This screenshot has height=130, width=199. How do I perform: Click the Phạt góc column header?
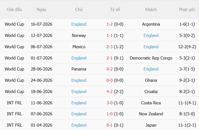pyautogui.click(x=187, y=10)
